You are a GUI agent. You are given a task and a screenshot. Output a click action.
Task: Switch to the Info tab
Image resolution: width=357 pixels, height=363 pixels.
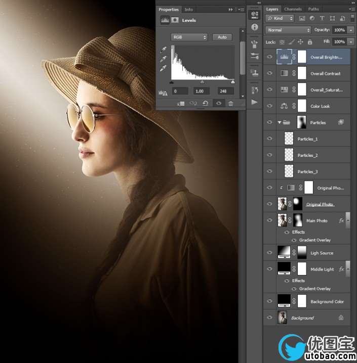(x=188, y=10)
